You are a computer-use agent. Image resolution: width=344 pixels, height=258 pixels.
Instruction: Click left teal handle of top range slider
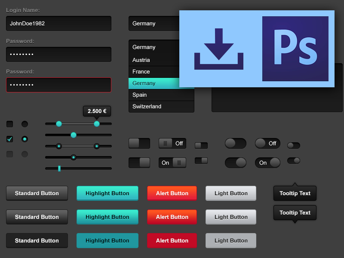tap(59, 124)
